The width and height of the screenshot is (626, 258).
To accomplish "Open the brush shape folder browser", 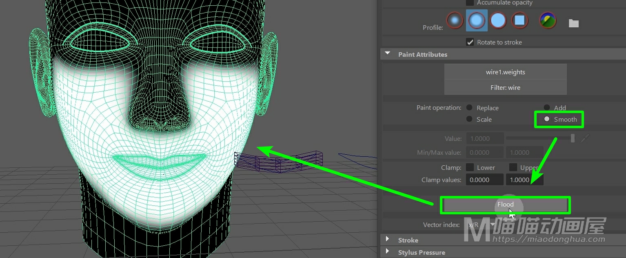I will (x=574, y=23).
